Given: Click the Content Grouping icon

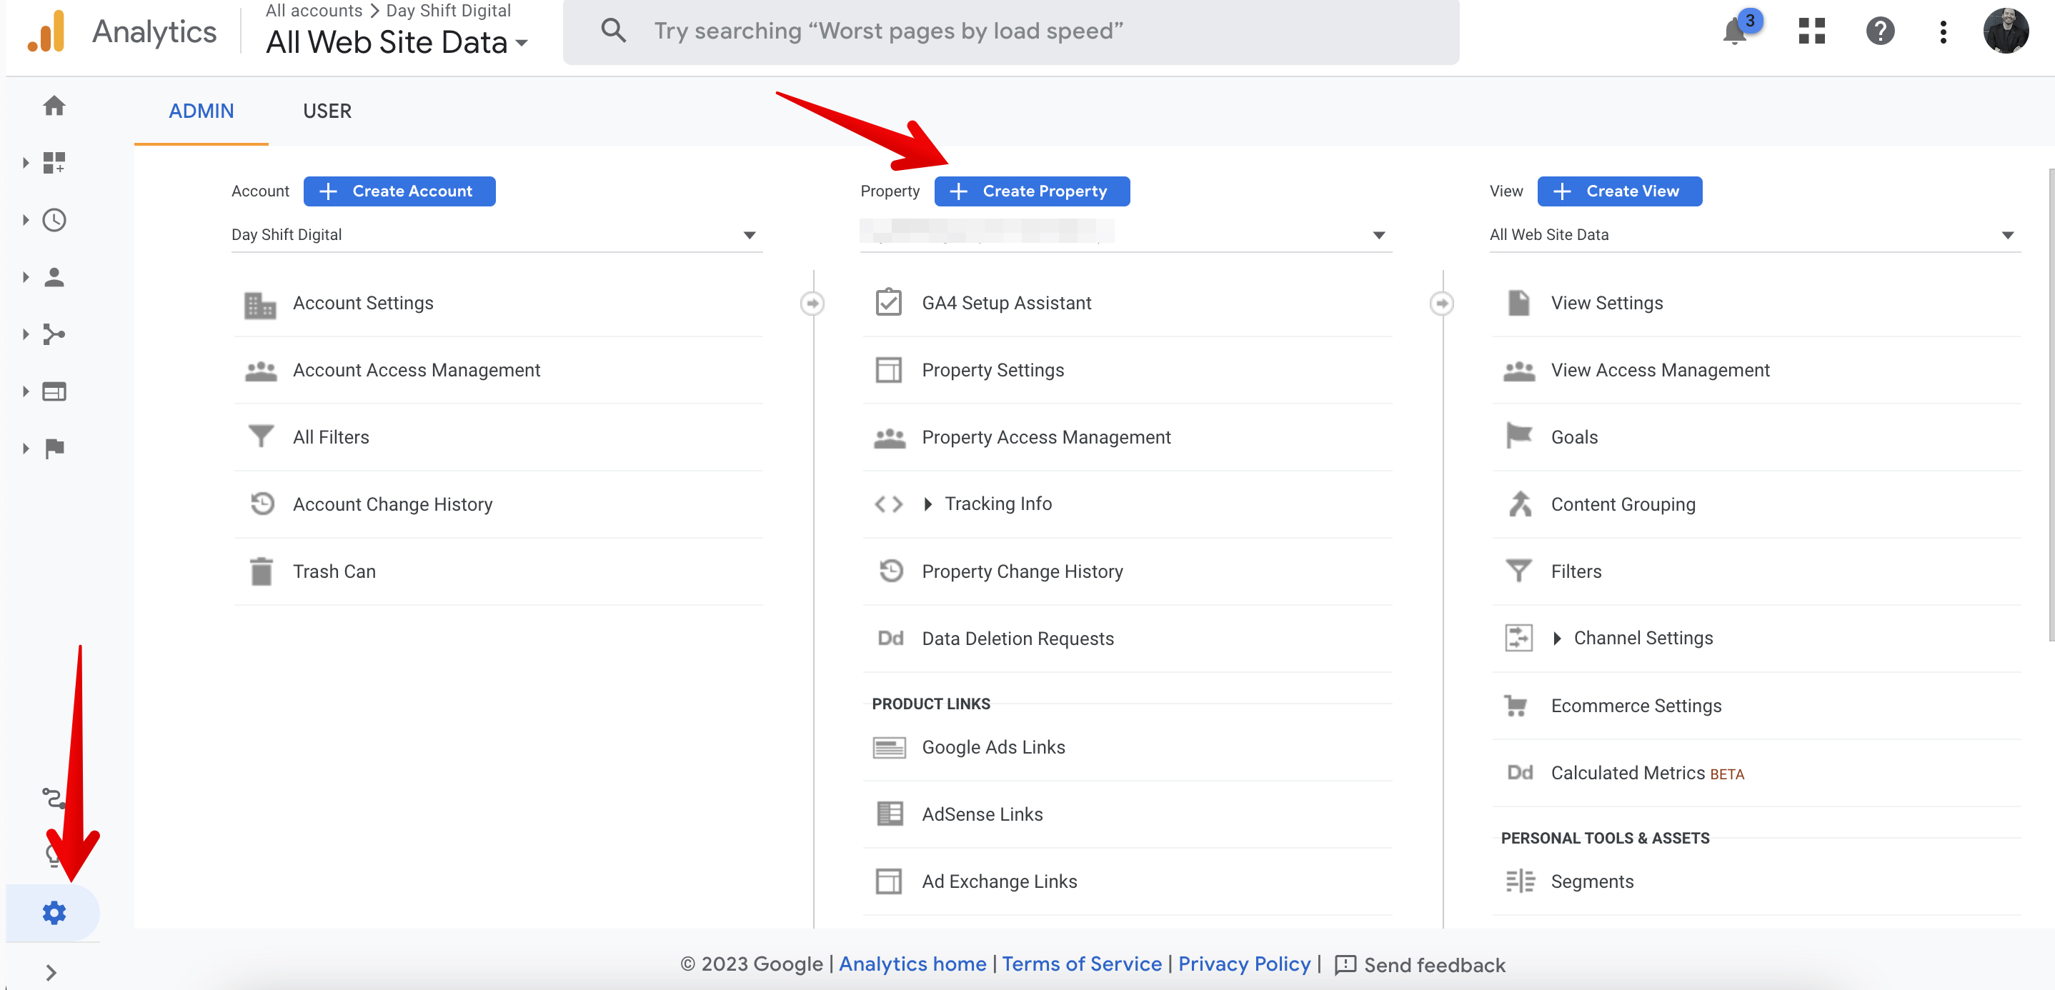Looking at the screenshot, I should 1520,504.
